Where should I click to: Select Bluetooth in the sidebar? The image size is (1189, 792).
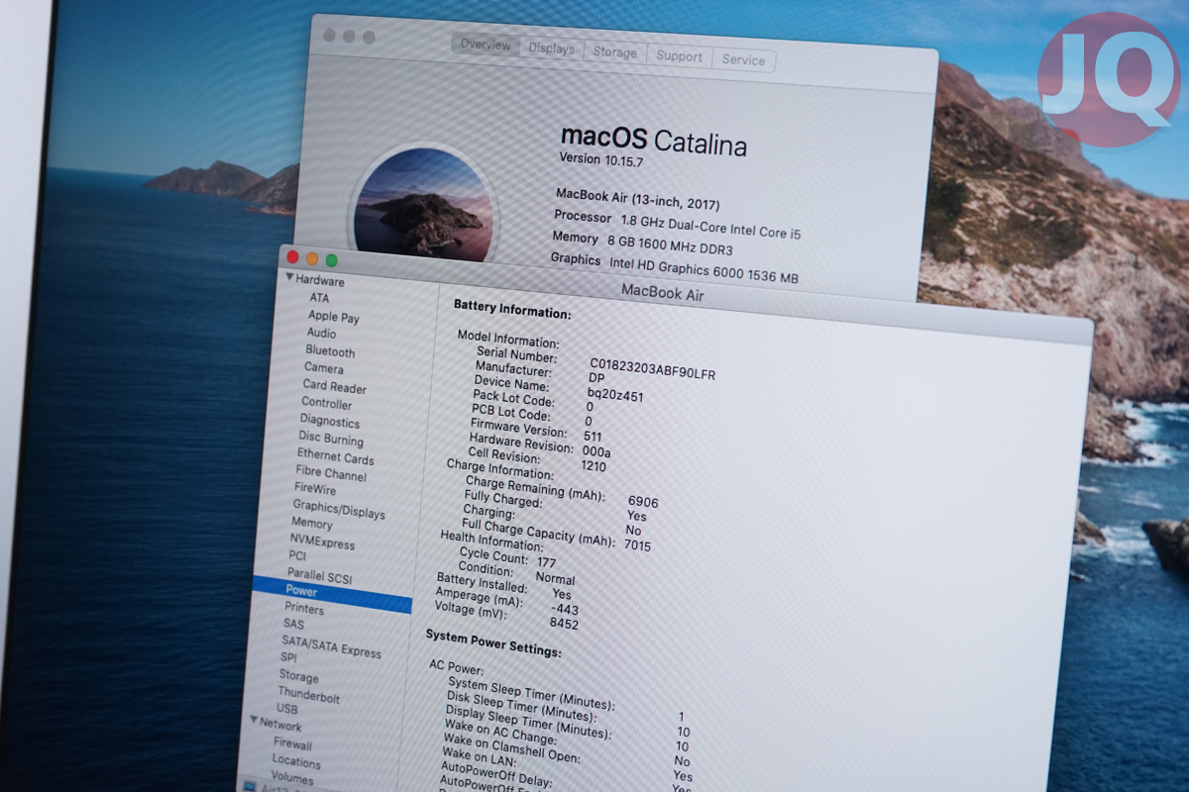[x=330, y=351]
